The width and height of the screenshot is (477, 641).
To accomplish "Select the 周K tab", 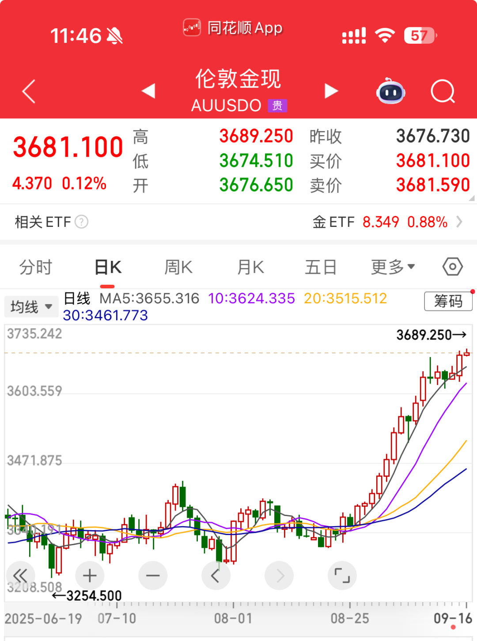I will pyautogui.click(x=178, y=267).
